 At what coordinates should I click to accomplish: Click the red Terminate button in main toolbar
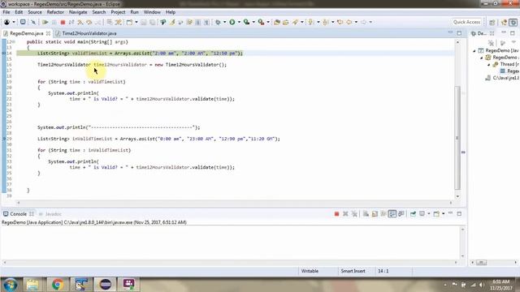pos(63,22)
